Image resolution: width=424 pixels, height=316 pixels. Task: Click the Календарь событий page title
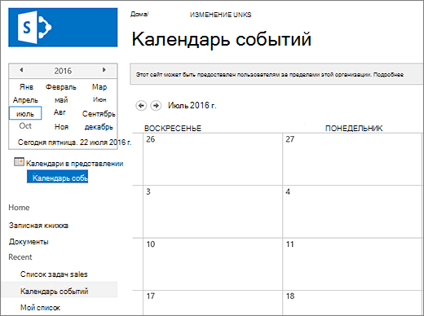(222, 40)
